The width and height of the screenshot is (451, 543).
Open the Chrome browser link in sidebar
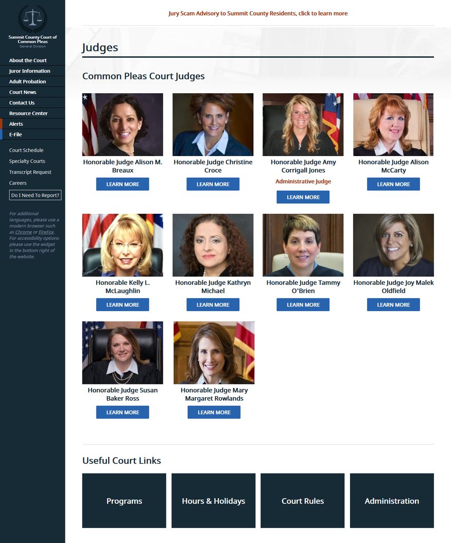24,232
